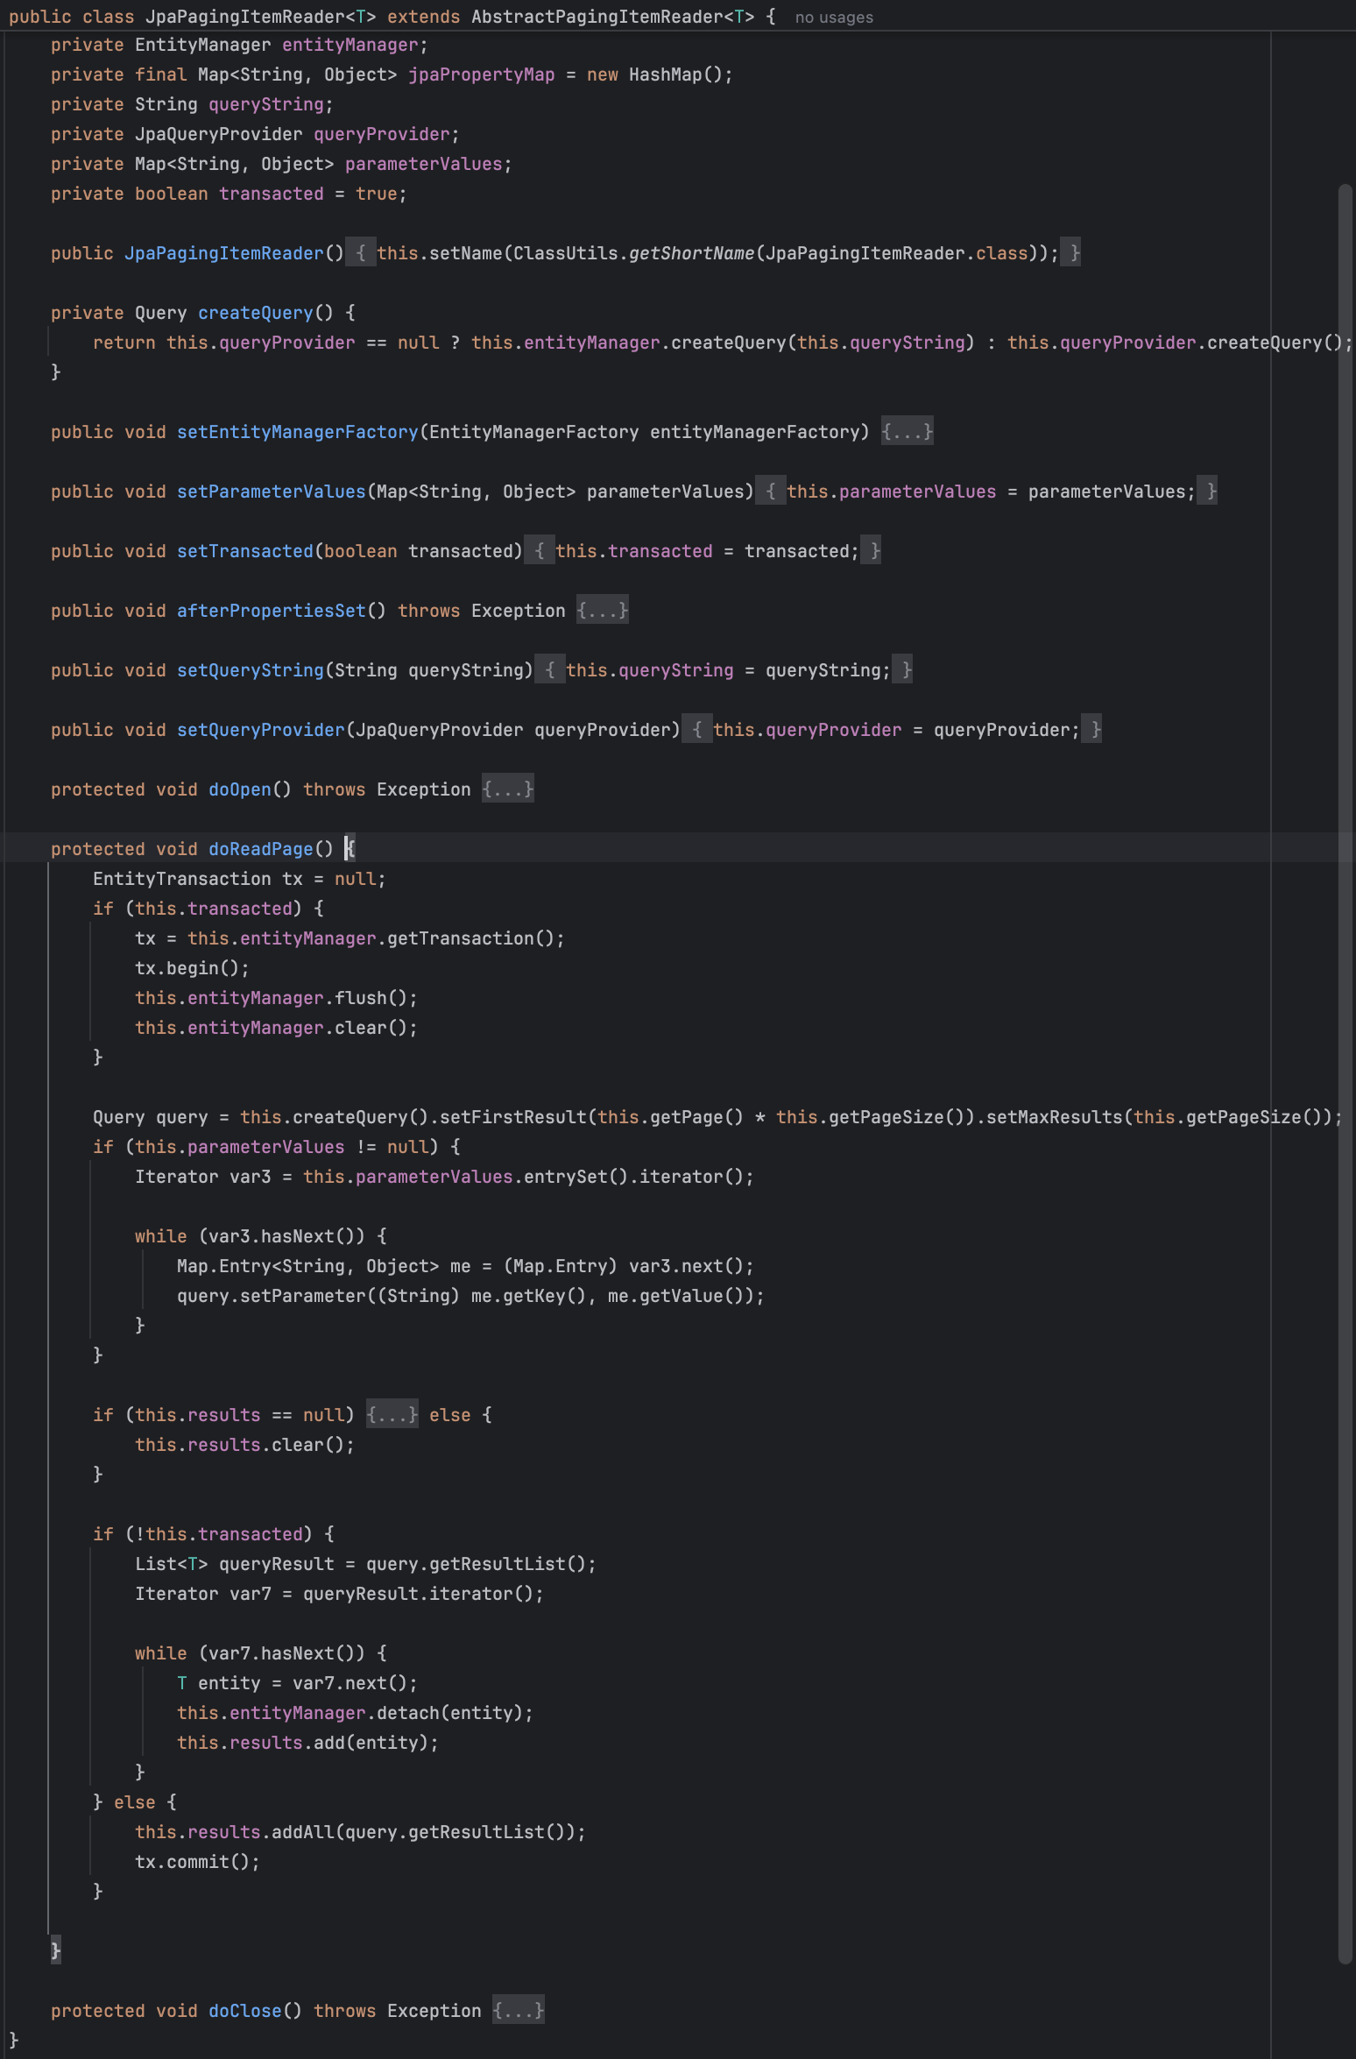Click afterPropertiesSet method name
The image size is (1356, 2059).
pyautogui.click(x=272, y=611)
